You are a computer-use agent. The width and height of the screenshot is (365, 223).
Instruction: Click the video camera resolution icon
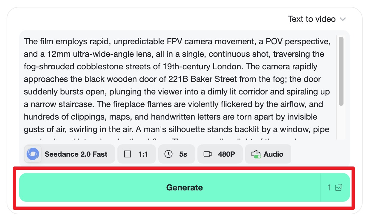[208, 154]
